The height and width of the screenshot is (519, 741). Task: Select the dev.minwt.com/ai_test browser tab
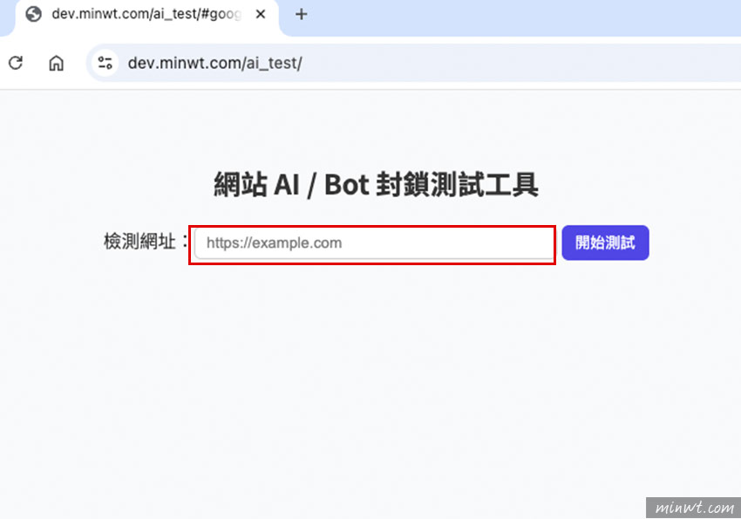click(144, 15)
